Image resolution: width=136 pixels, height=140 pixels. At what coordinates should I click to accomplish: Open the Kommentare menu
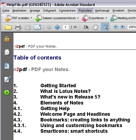coord(67,10)
